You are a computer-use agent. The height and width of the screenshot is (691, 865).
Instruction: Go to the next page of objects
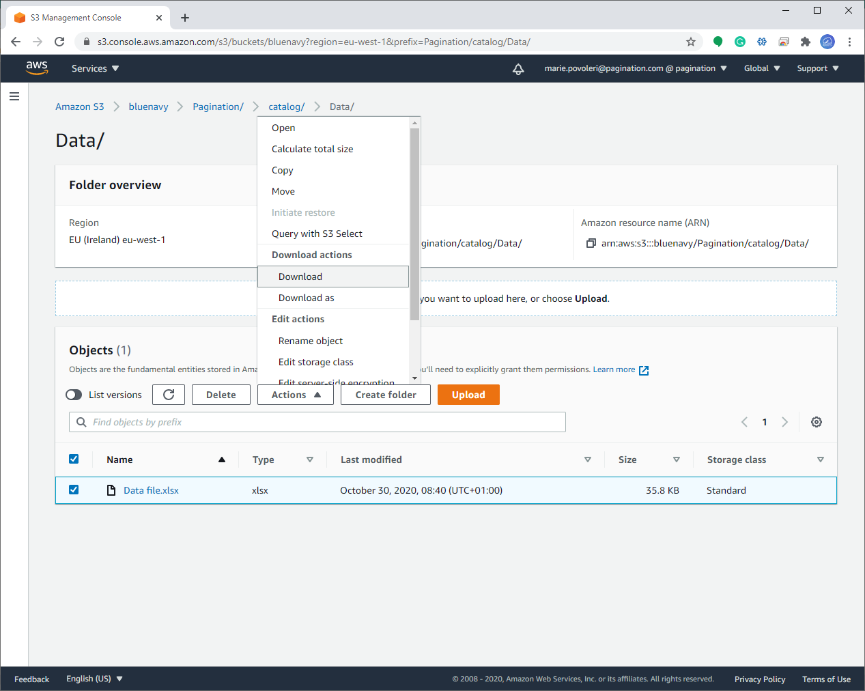(785, 422)
